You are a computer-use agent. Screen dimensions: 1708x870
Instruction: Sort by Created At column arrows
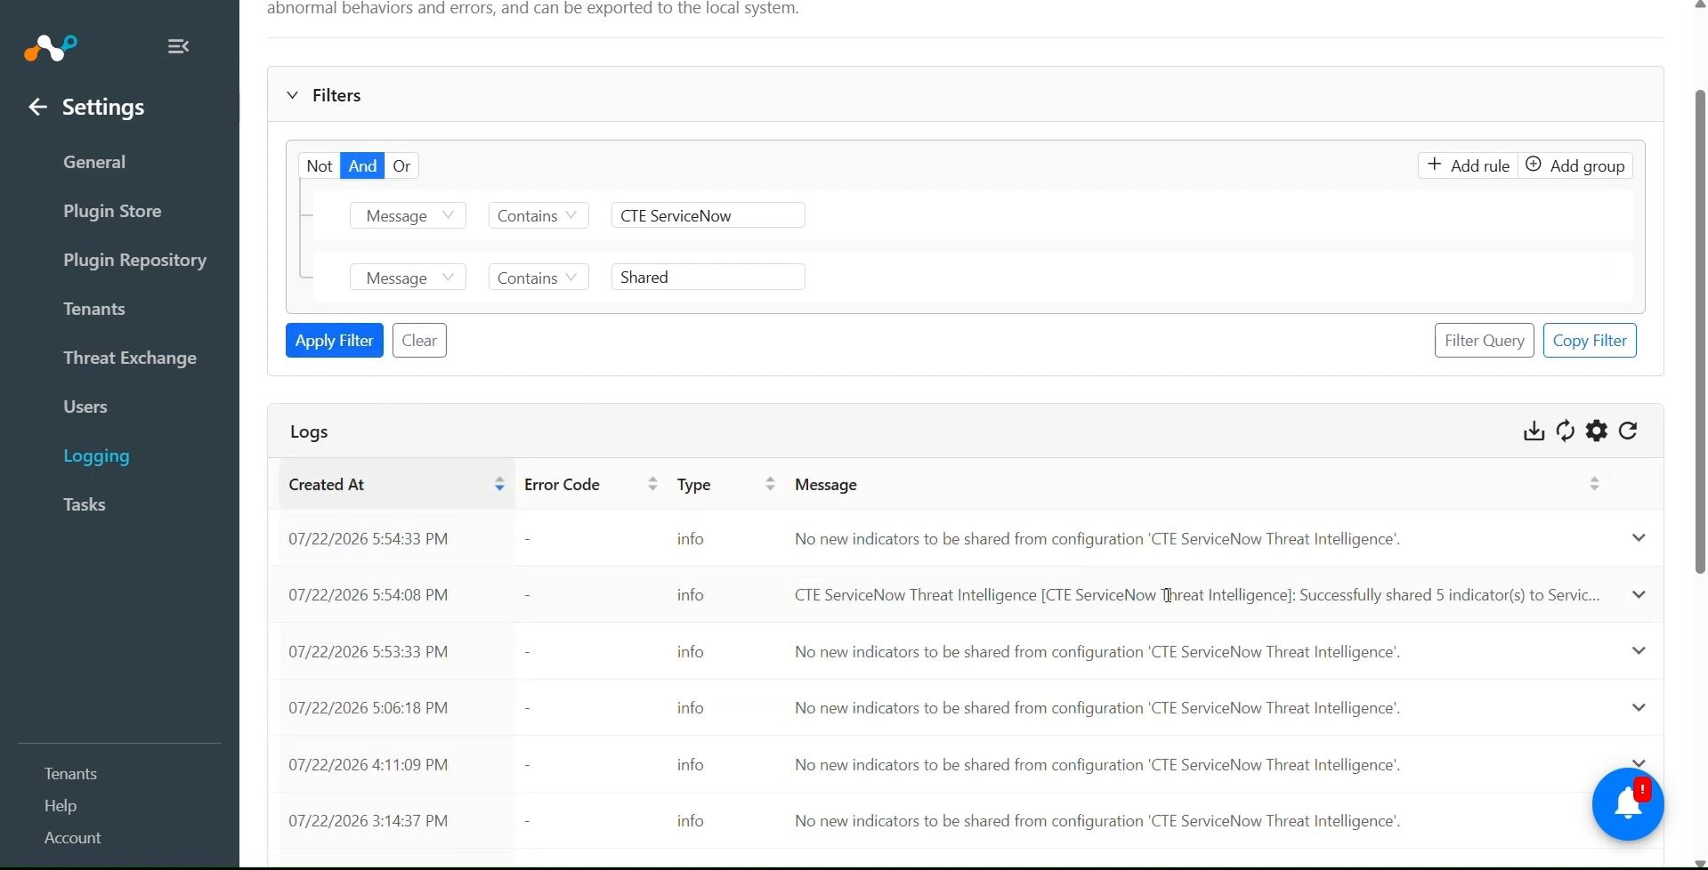click(499, 485)
